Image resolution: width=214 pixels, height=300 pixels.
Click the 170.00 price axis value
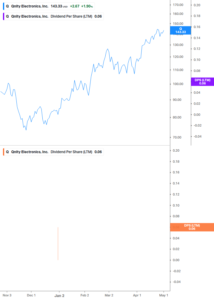tap(178, 5)
